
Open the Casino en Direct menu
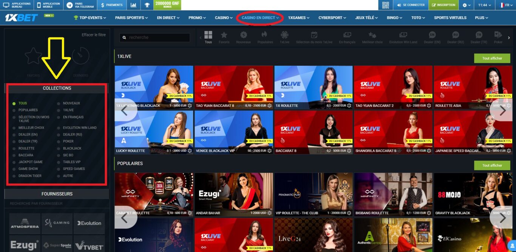[x=260, y=18]
